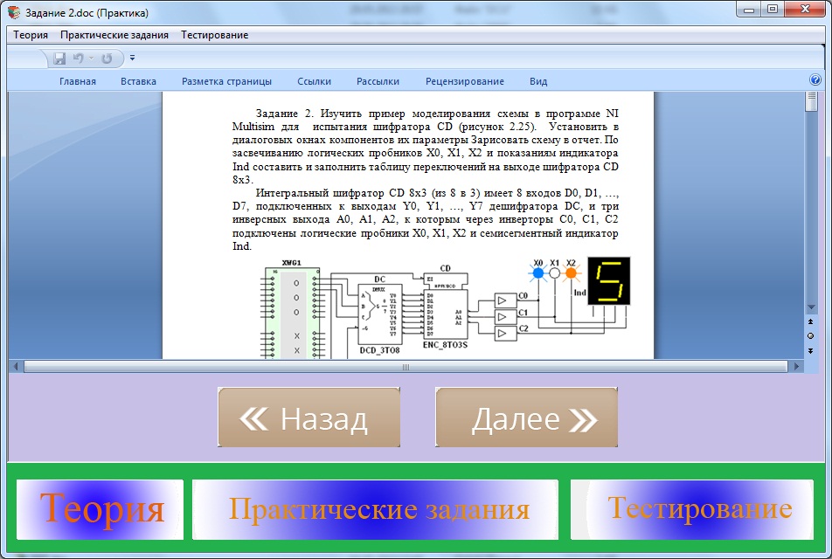Open the Теория menu
The width and height of the screenshot is (832, 559).
click(31, 35)
